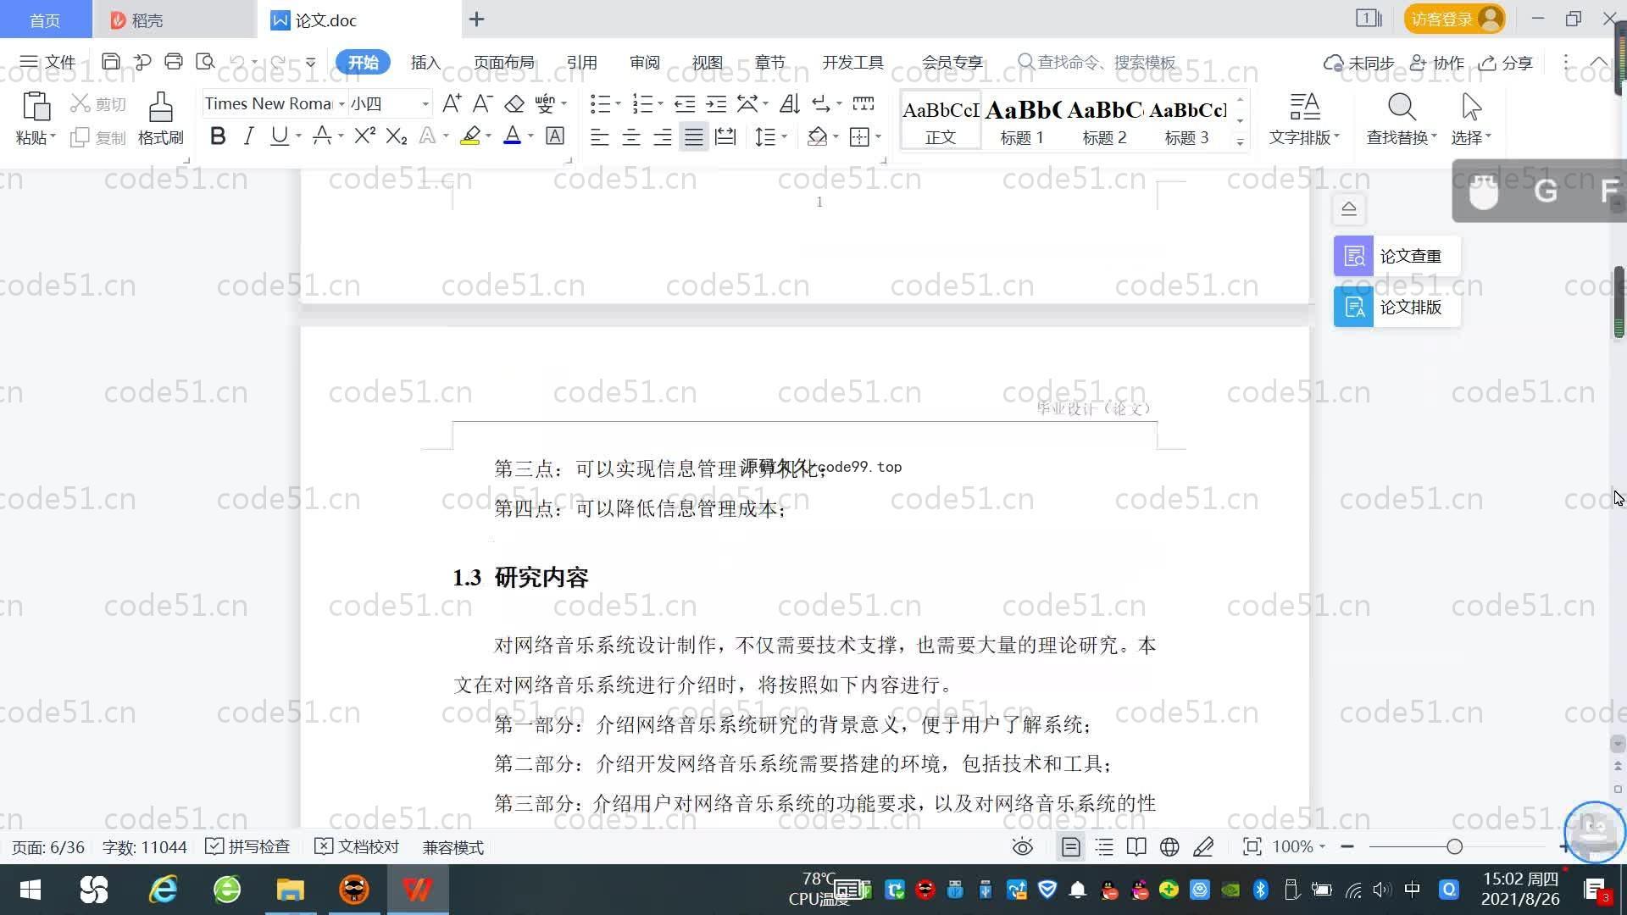The width and height of the screenshot is (1627, 915).
Task: Click 访客登录 login button
Action: [1455, 19]
